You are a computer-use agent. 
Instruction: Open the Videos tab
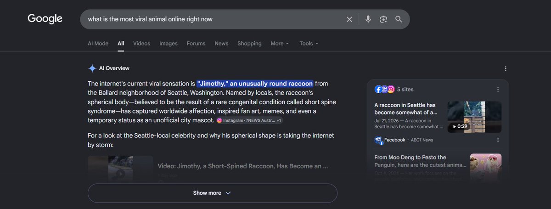(x=141, y=44)
